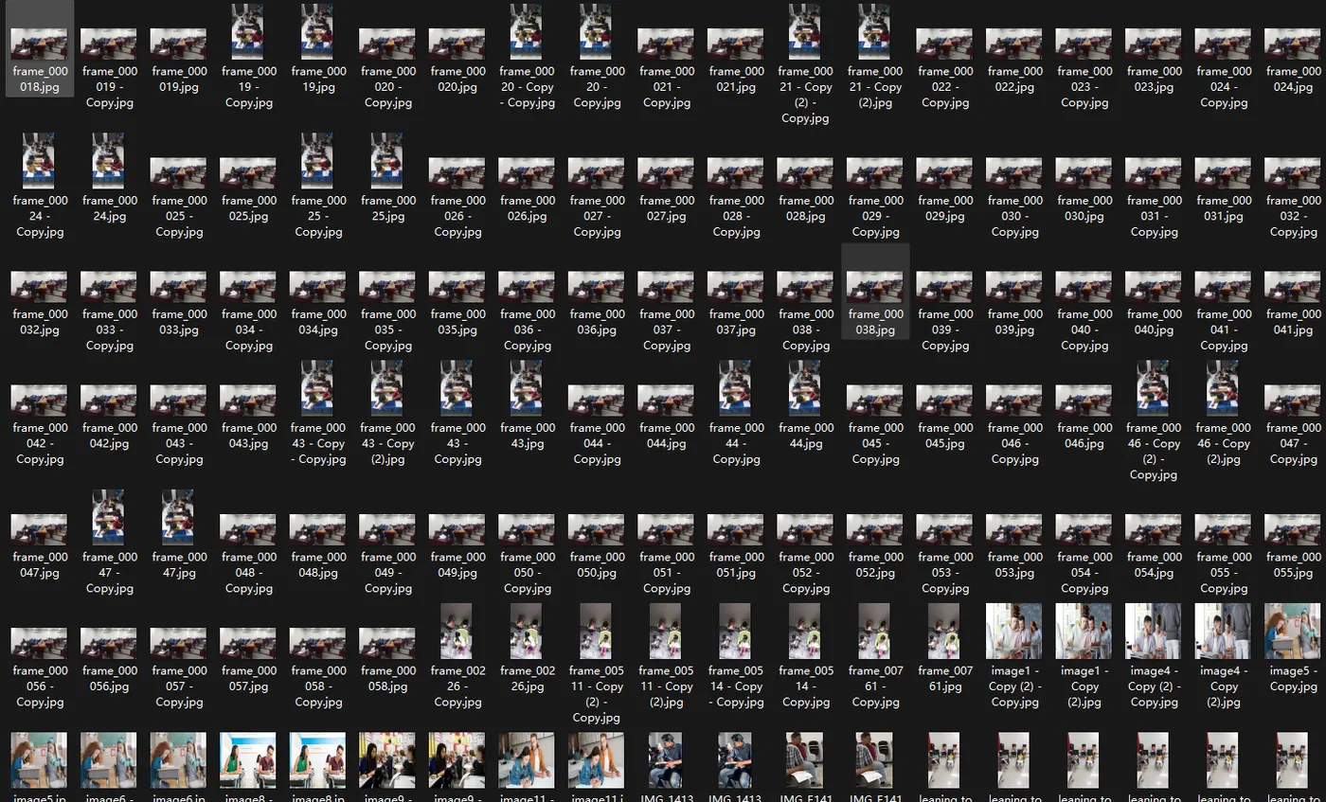Select the label "frame_00511 - Copy (2).jpg"
Viewport: 1326px width, 802px height.
[666, 686]
